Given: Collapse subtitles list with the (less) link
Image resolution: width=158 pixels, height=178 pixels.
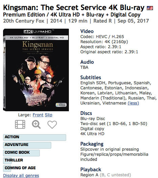Looking at the screenshot, I should tap(133, 103).
